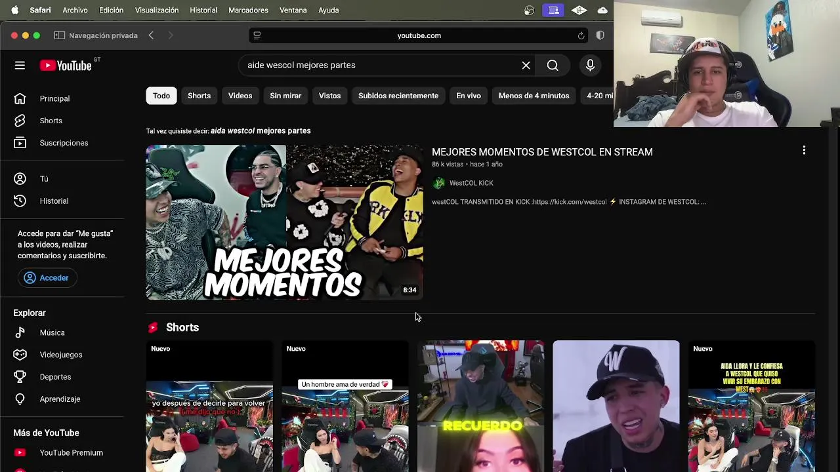Open Aprendizaje lightbulb icon
The image size is (840, 472).
click(x=20, y=399)
